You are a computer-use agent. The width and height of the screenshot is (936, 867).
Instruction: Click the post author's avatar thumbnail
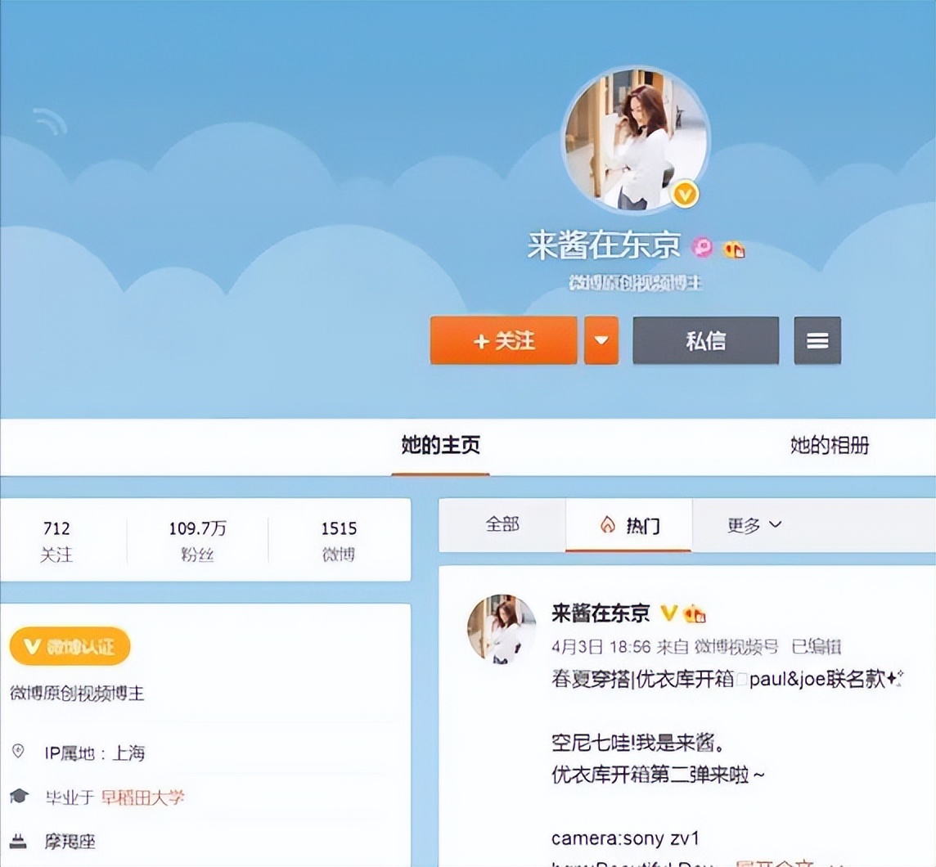click(500, 628)
